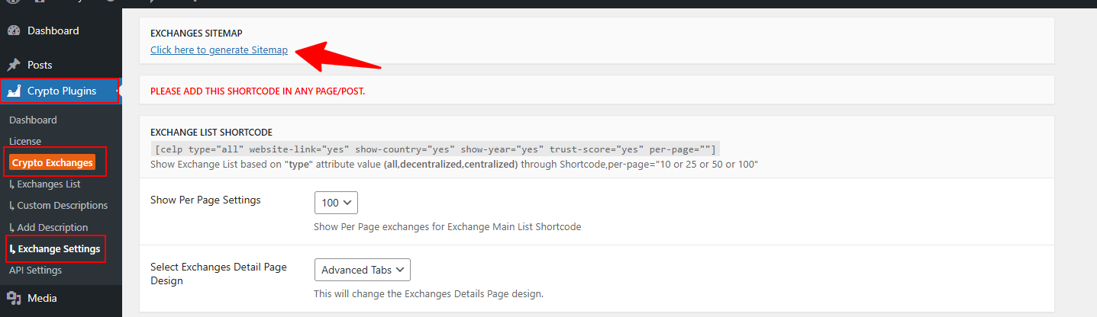This screenshot has height=317, width=1097.
Task: Open Exchange Settings submenu item
Action: coord(55,248)
